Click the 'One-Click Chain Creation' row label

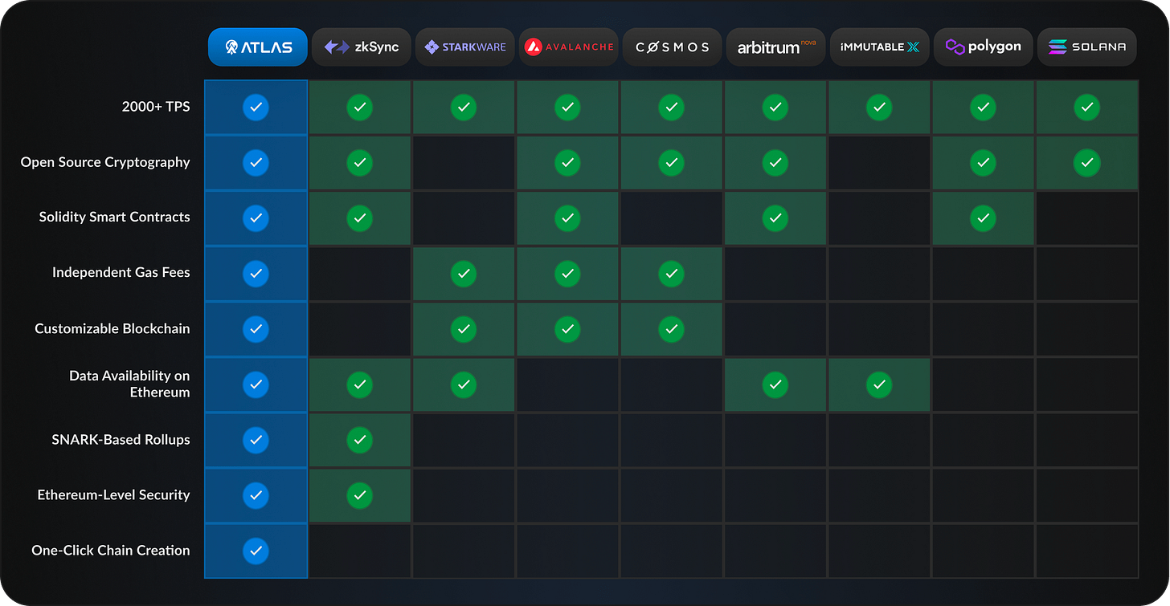click(x=111, y=551)
